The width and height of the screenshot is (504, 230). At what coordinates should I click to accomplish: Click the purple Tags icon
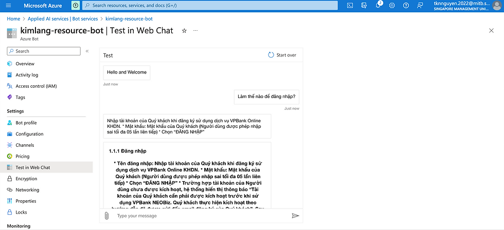(10, 97)
